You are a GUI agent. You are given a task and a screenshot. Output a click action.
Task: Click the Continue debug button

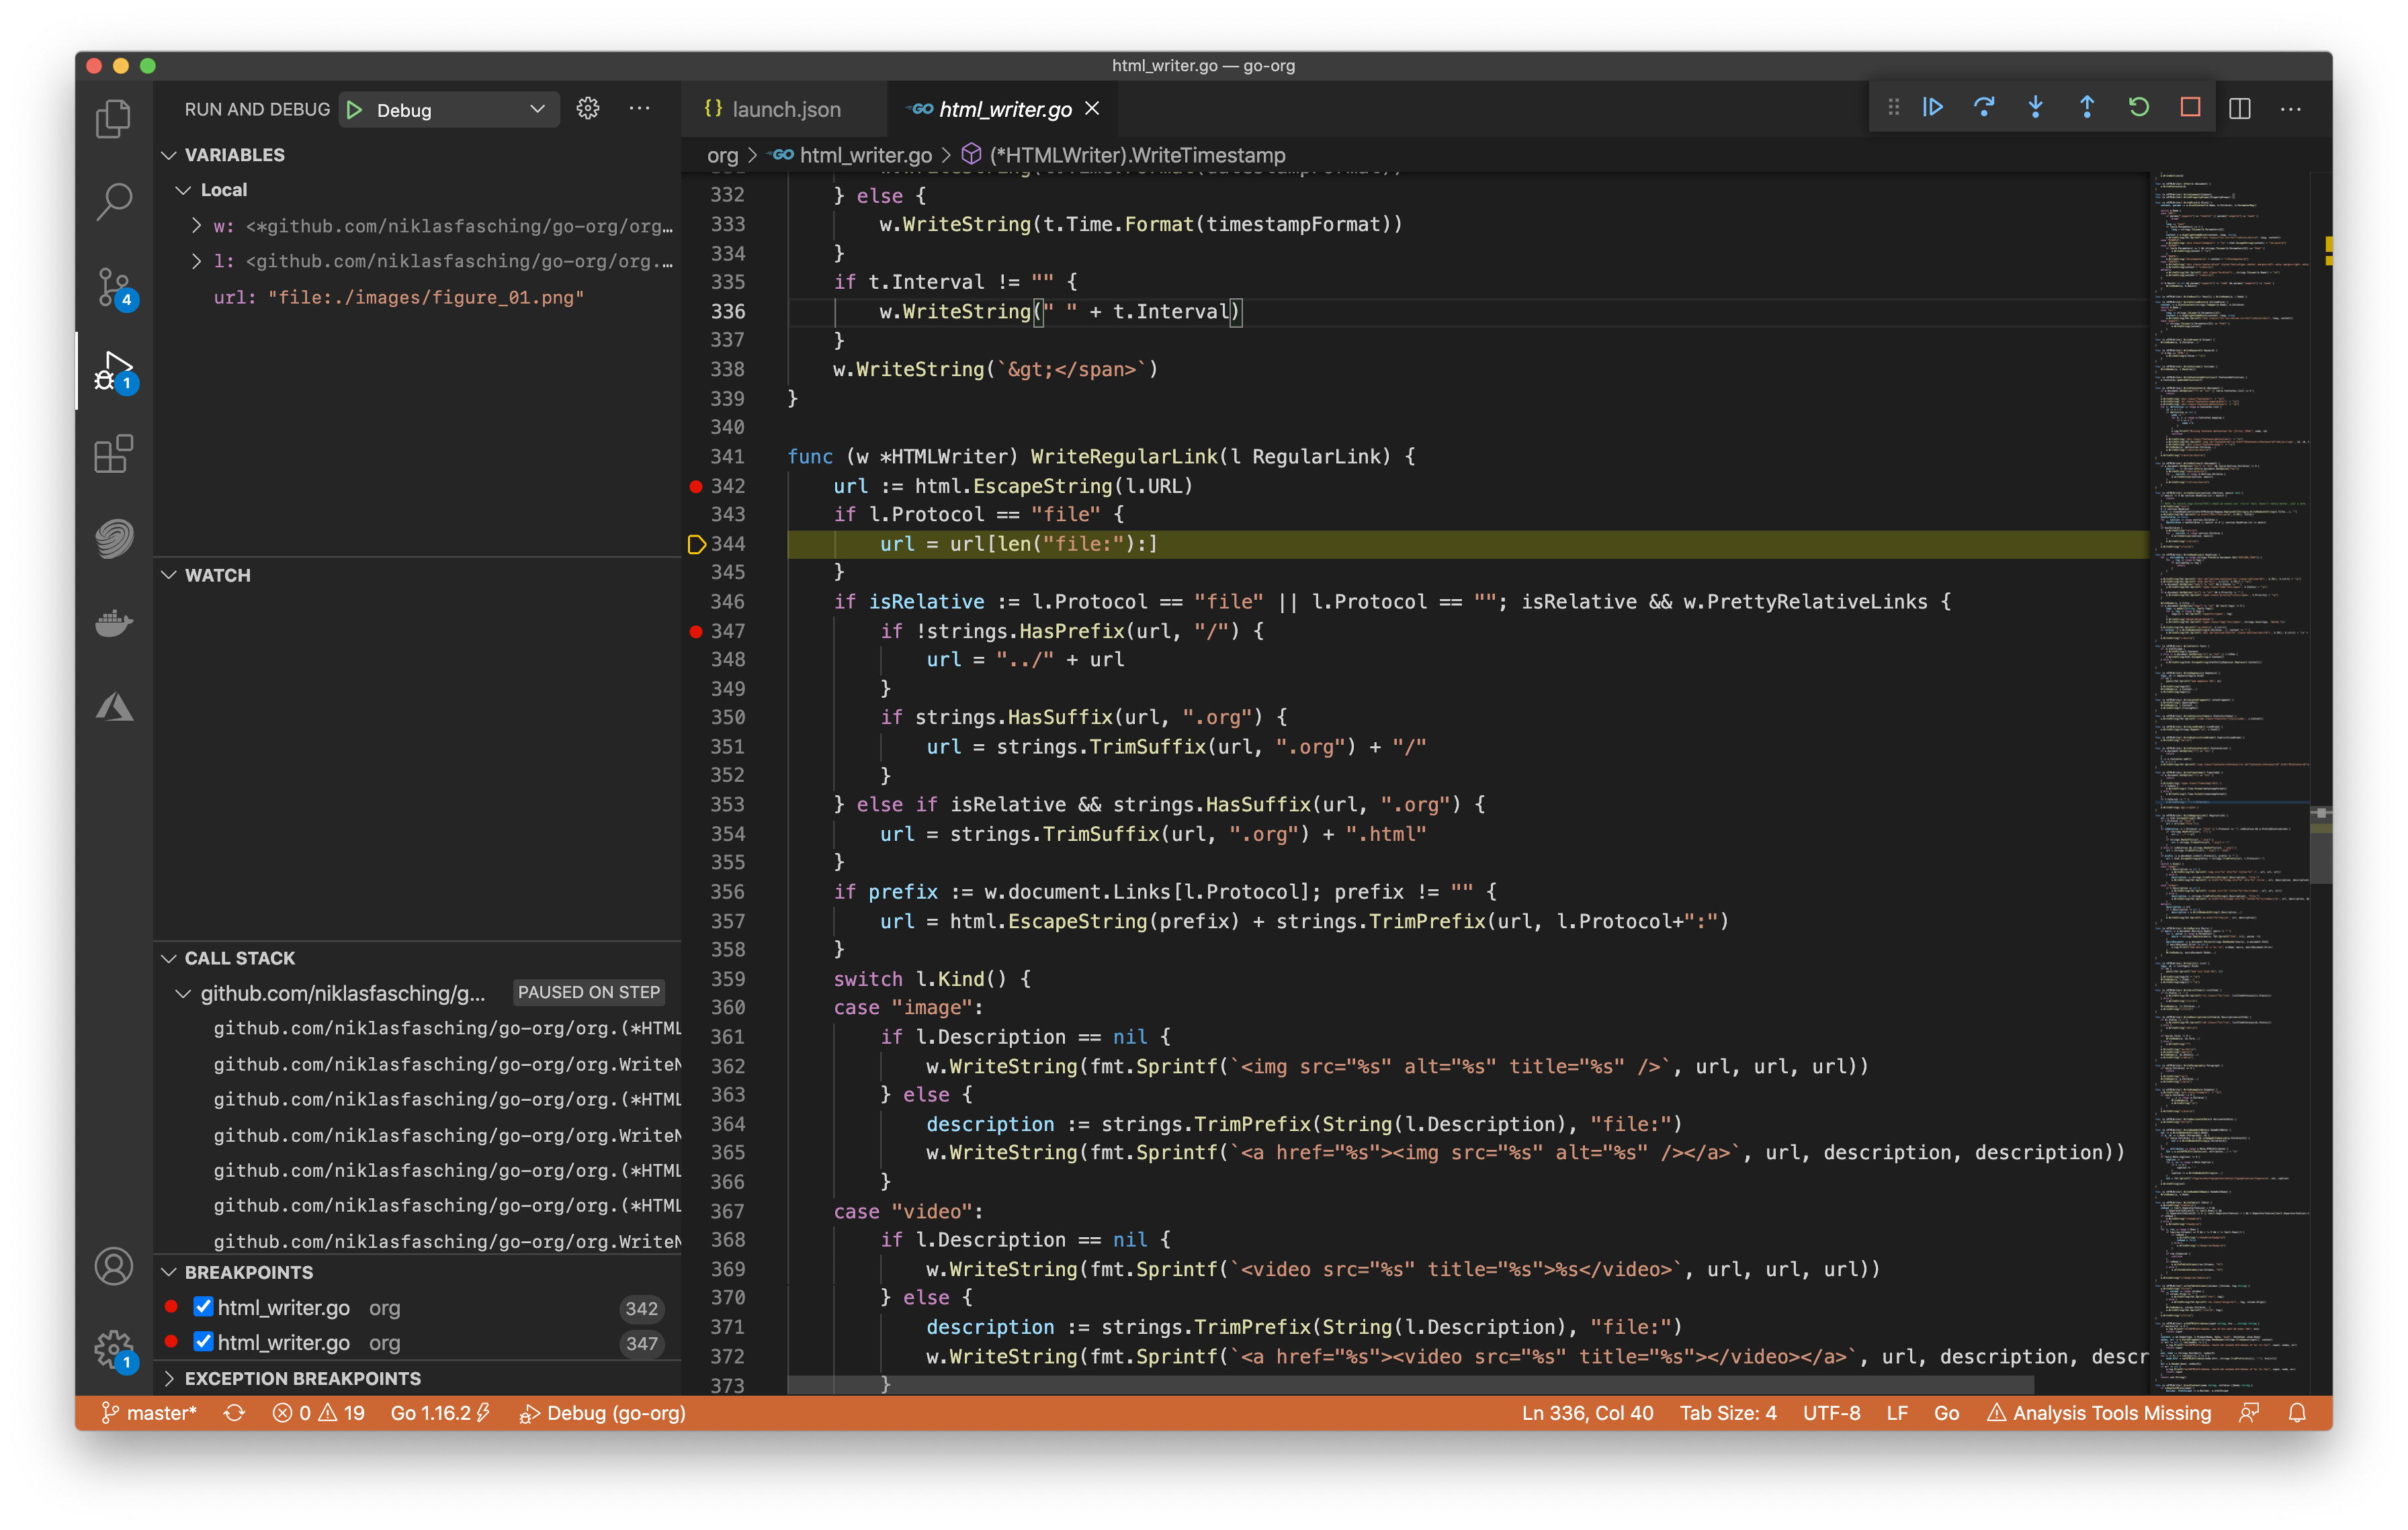1932,108
